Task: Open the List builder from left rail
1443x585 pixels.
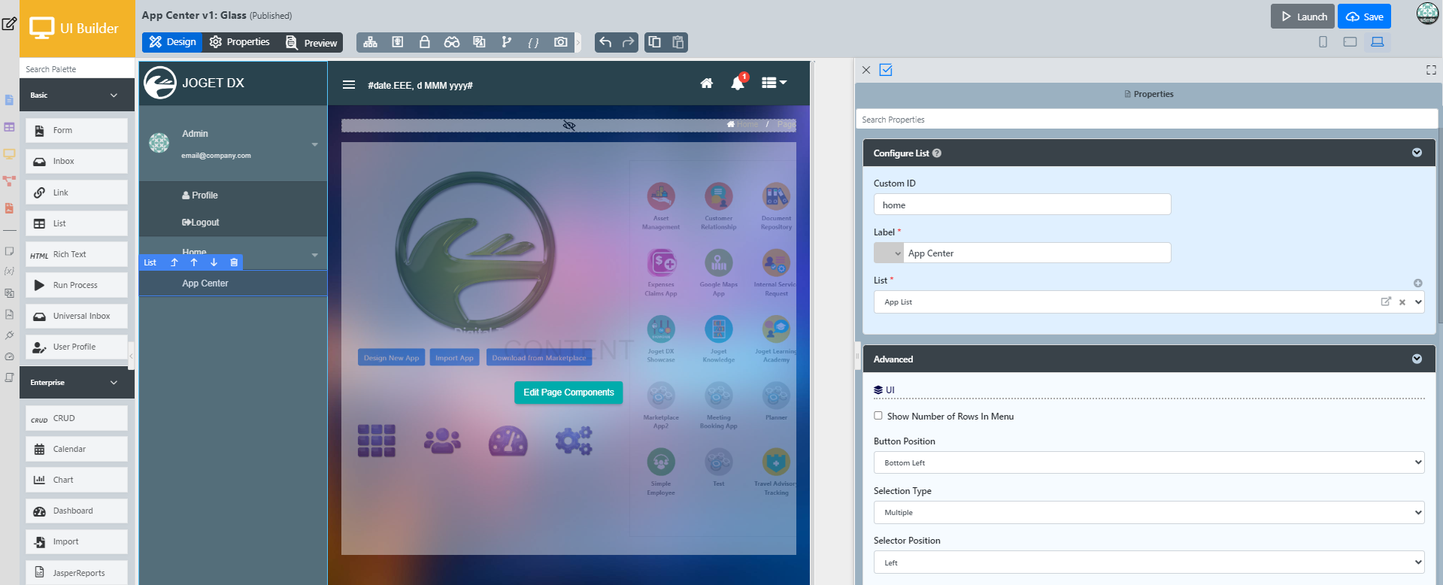Action: [x=9, y=127]
